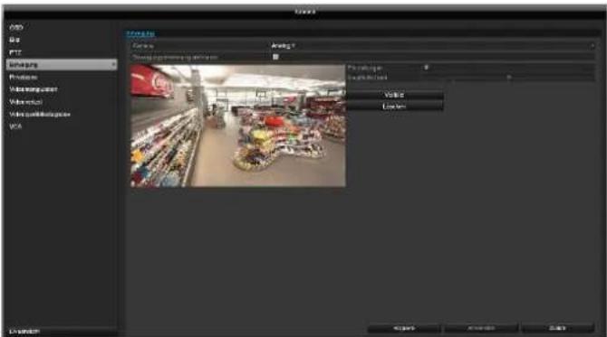Viewport: 607px width, 337px height.
Task: Open the Kamera dropdown showing Analog 1
Action: pos(432,45)
